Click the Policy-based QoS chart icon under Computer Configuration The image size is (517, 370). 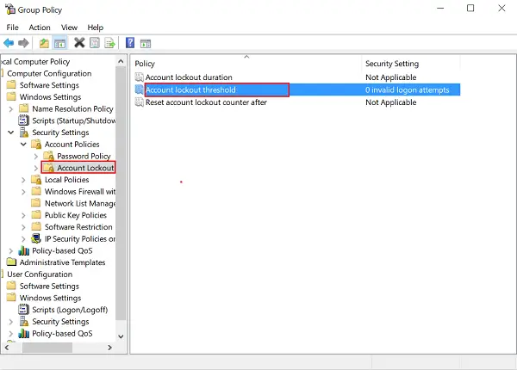tap(24, 250)
